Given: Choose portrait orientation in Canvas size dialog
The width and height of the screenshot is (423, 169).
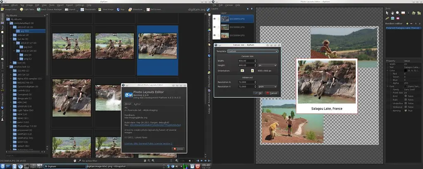Looking at the screenshot, I should click(252, 70).
